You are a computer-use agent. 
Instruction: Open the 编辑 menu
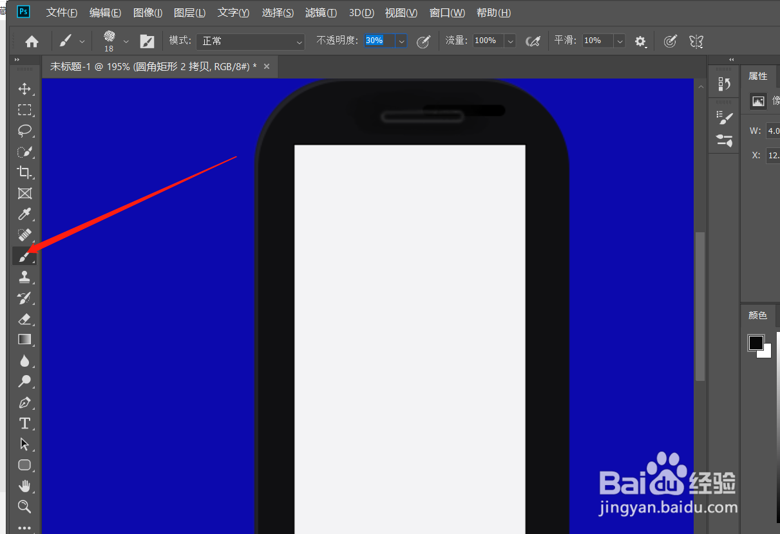(x=105, y=13)
